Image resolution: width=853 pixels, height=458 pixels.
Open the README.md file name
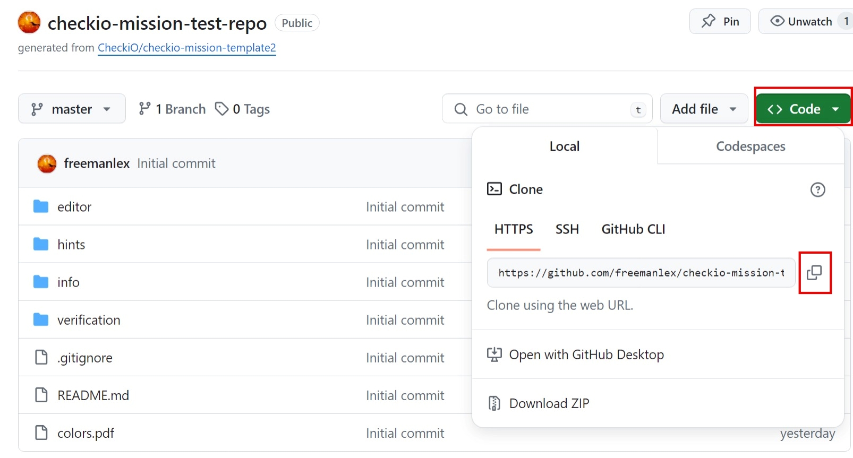click(x=93, y=395)
